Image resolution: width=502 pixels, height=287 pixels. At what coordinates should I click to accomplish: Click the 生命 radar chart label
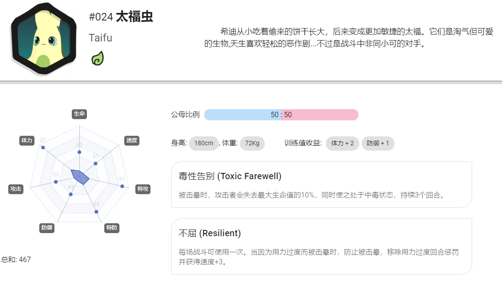pos(79,114)
